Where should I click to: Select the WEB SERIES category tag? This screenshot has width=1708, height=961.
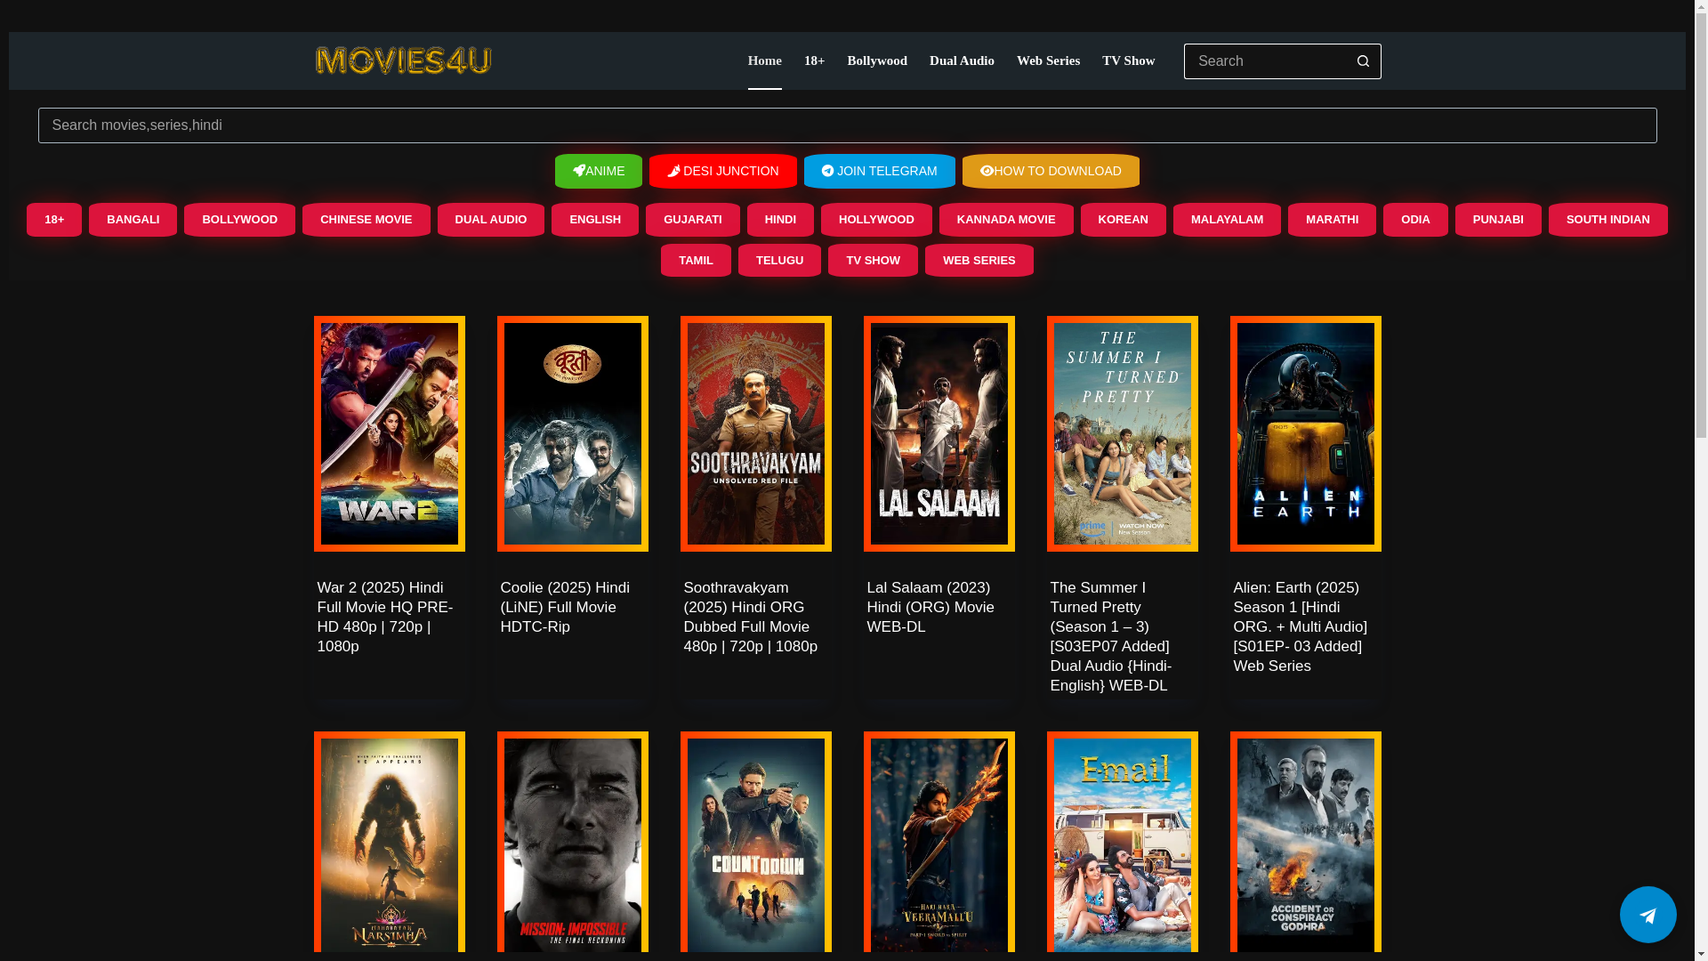point(979,261)
